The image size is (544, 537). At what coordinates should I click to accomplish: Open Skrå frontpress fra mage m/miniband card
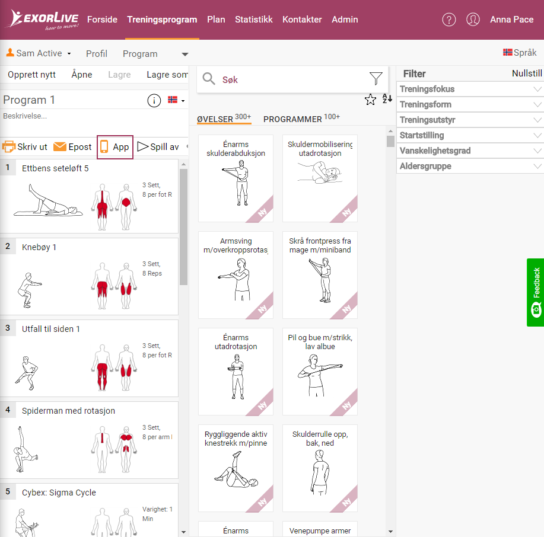[x=320, y=275]
